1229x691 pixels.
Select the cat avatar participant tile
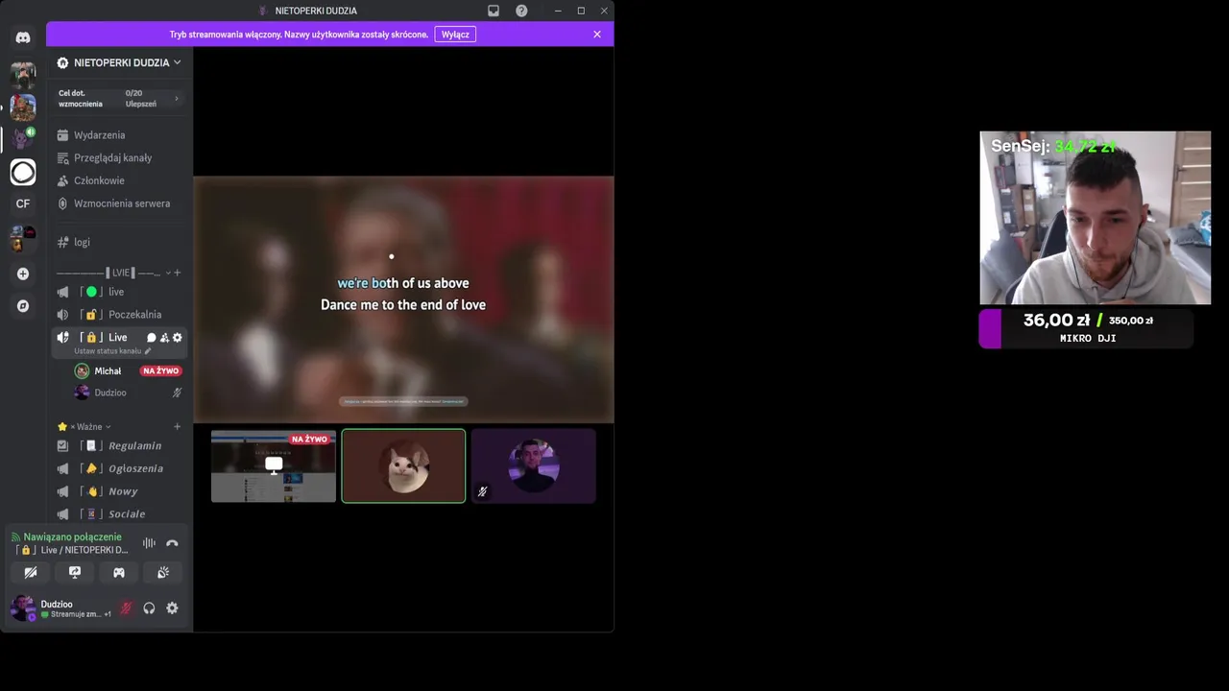point(403,466)
